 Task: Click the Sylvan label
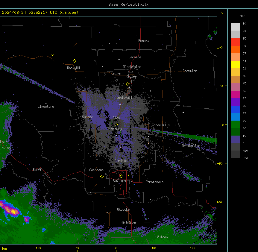[117, 73]
